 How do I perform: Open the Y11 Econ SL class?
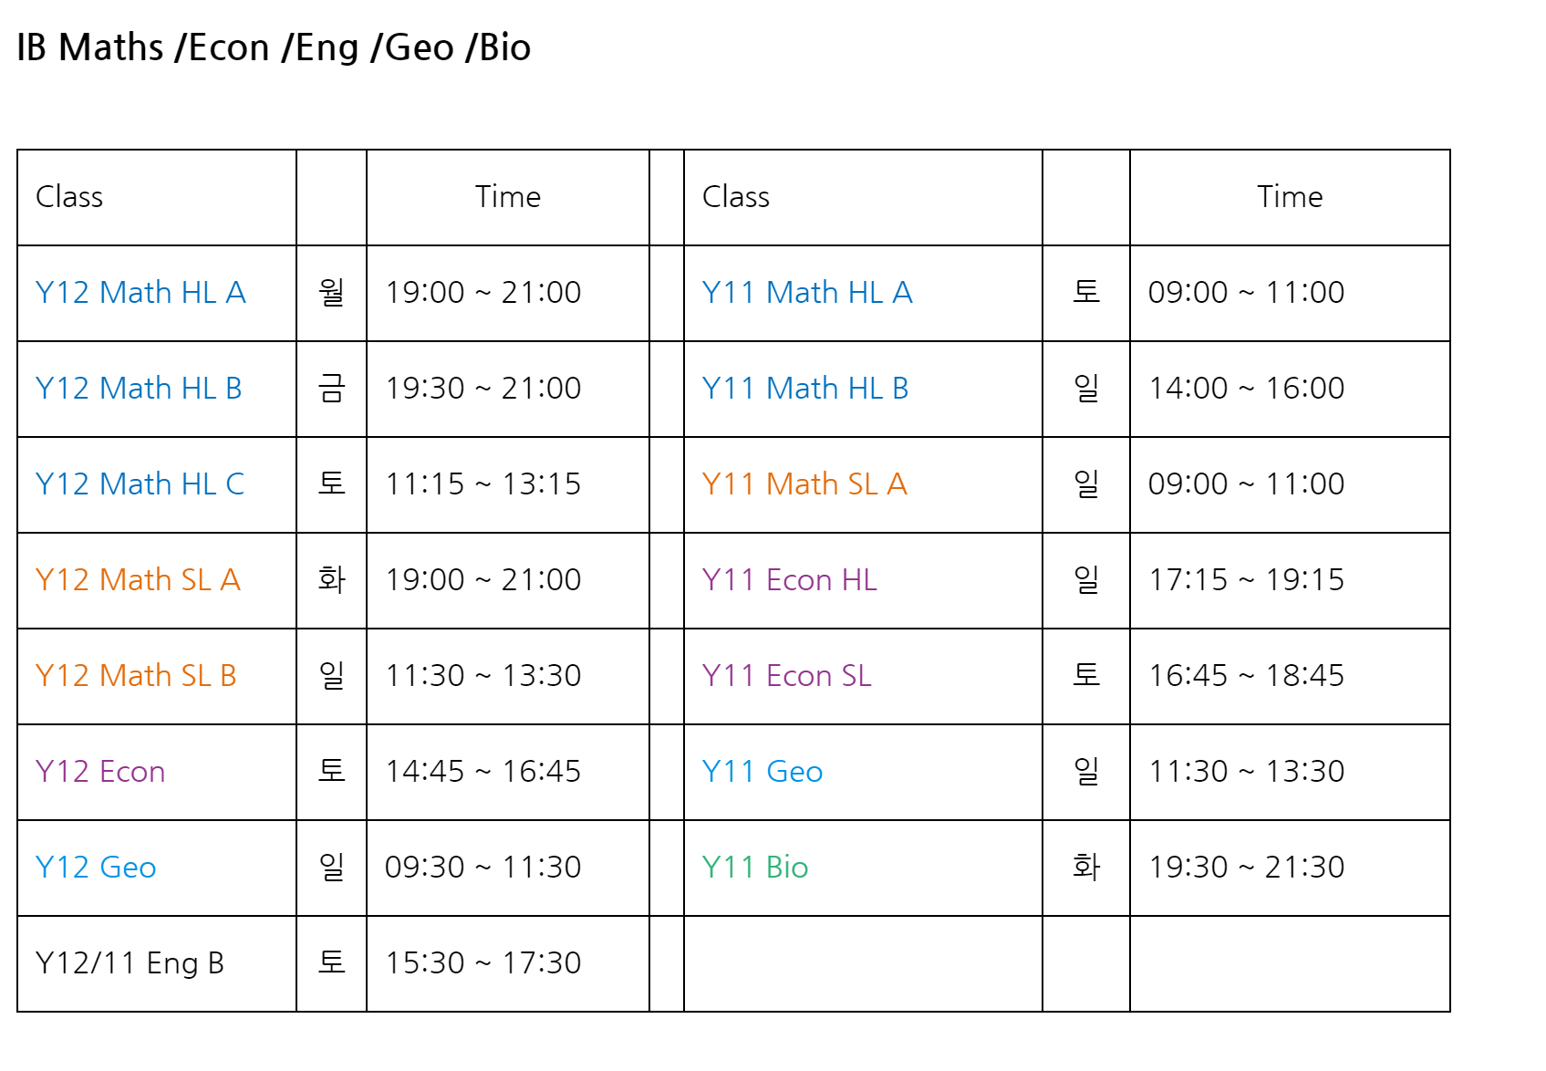(787, 676)
